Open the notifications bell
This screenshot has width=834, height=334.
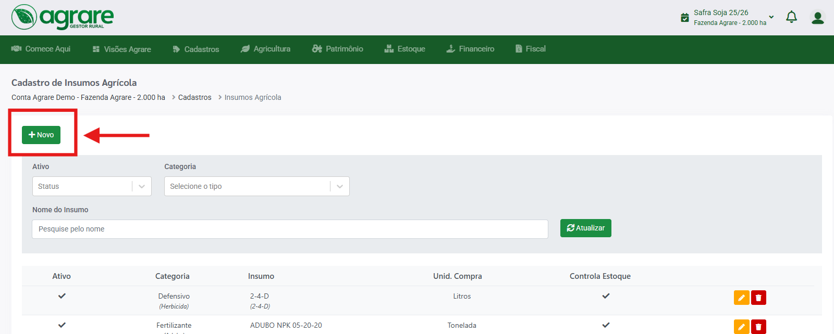791,17
